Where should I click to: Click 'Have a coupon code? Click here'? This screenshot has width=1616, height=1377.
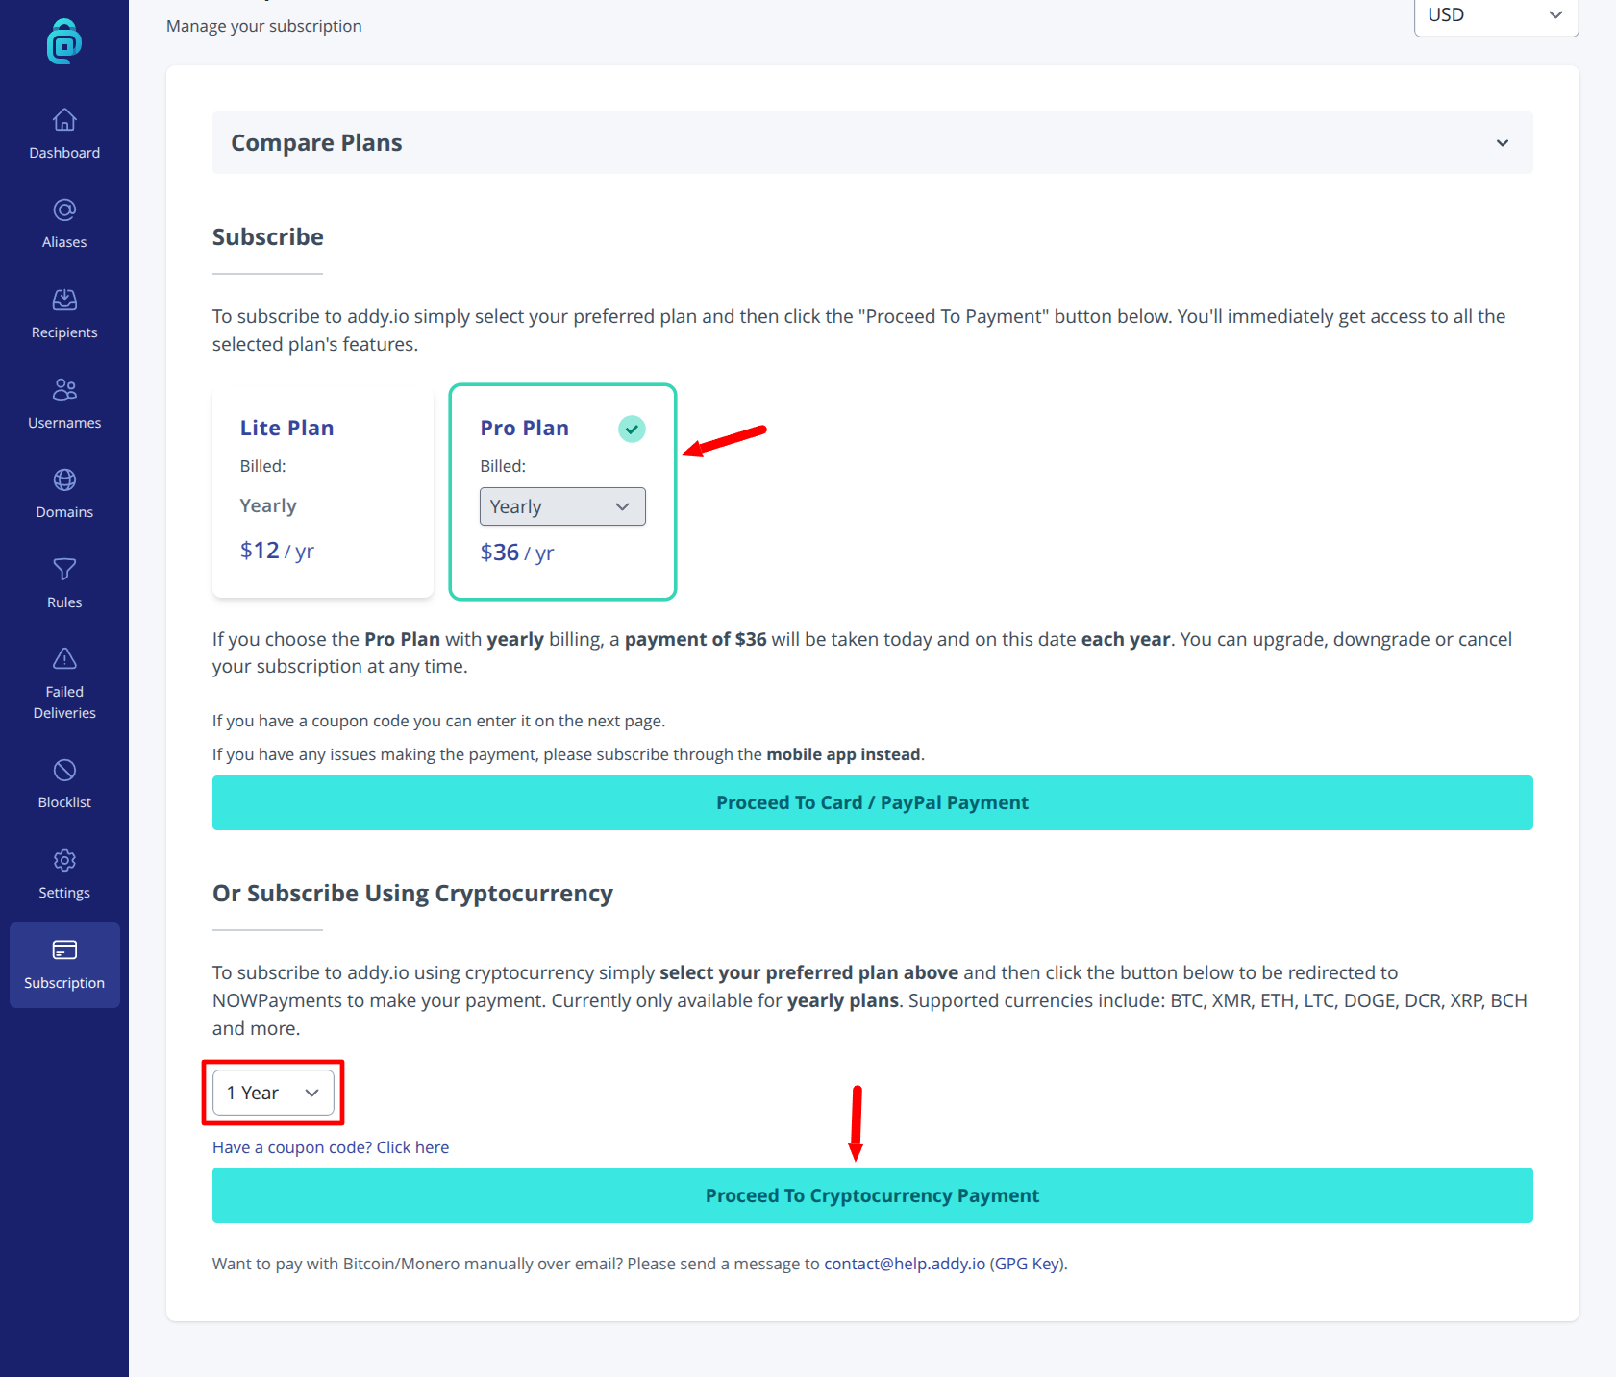point(331,1147)
